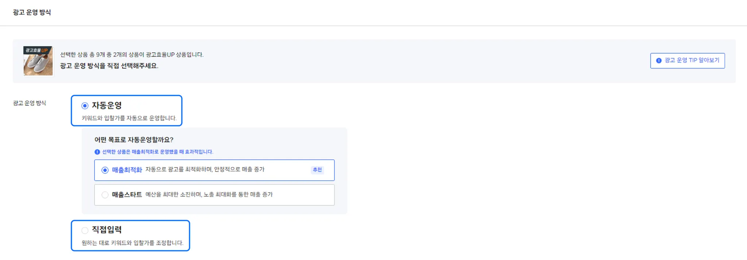Select the 매출최적화 radio button

(x=105, y=170)
